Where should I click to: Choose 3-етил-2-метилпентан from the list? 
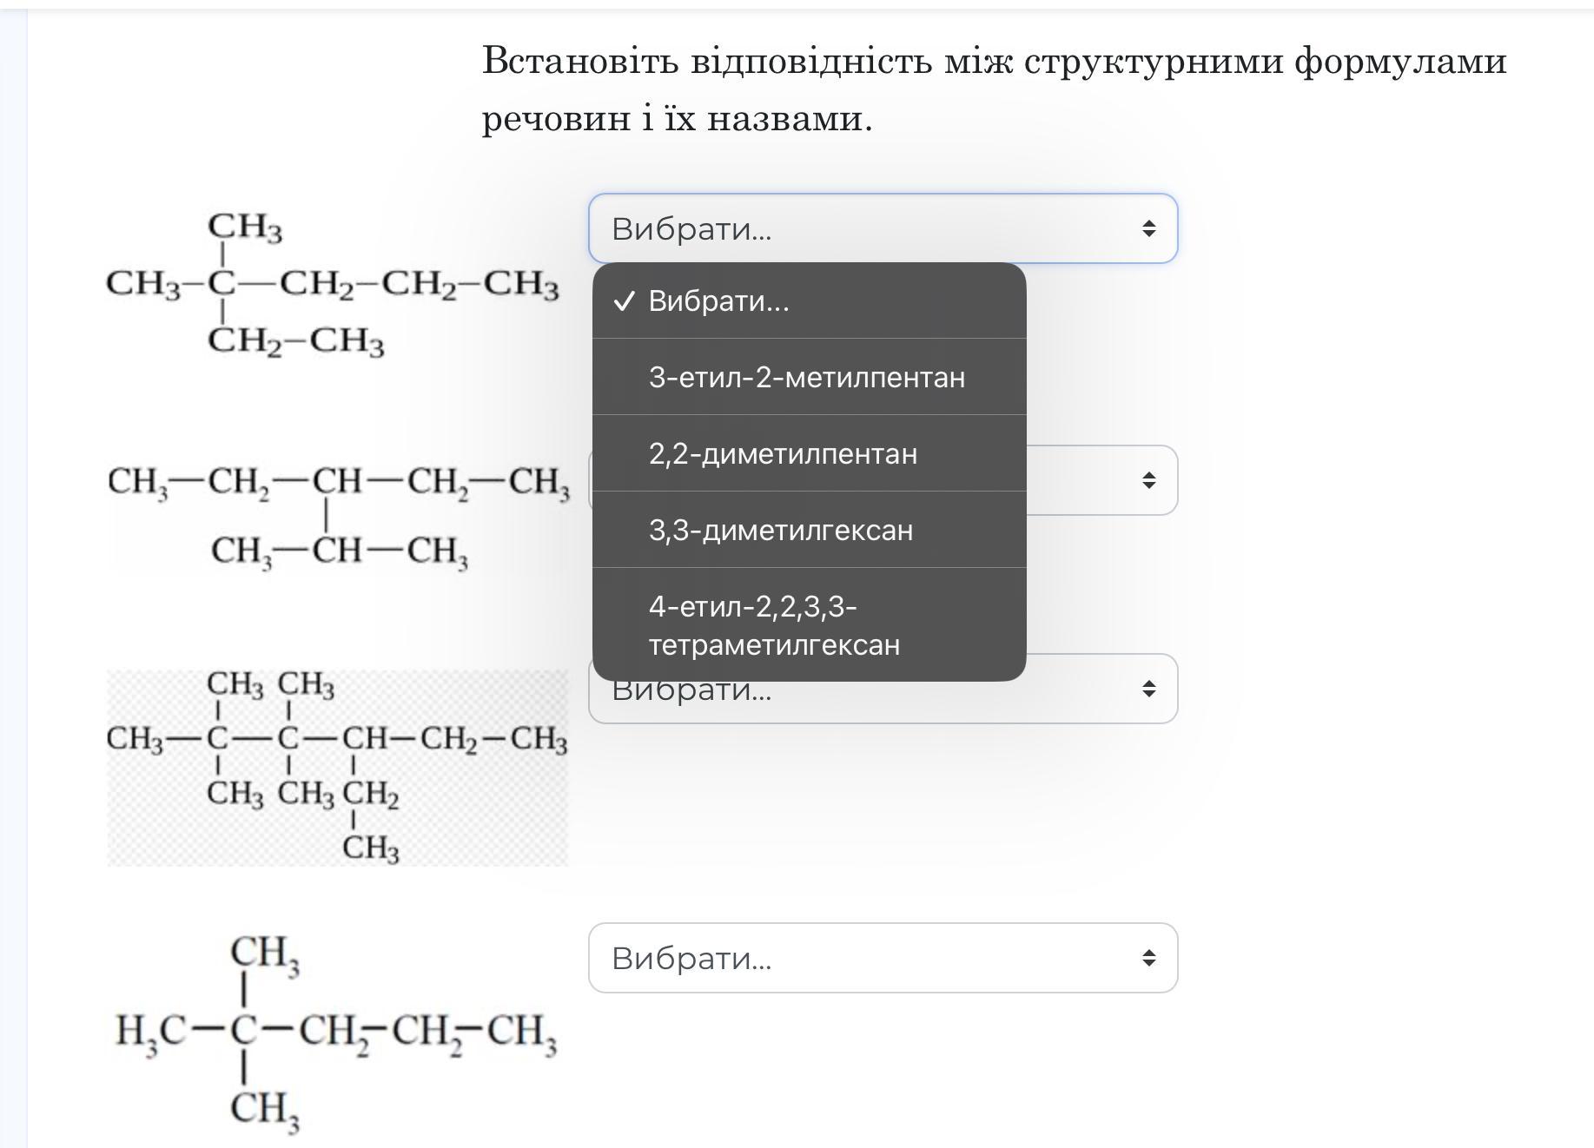tap(807, 378)
